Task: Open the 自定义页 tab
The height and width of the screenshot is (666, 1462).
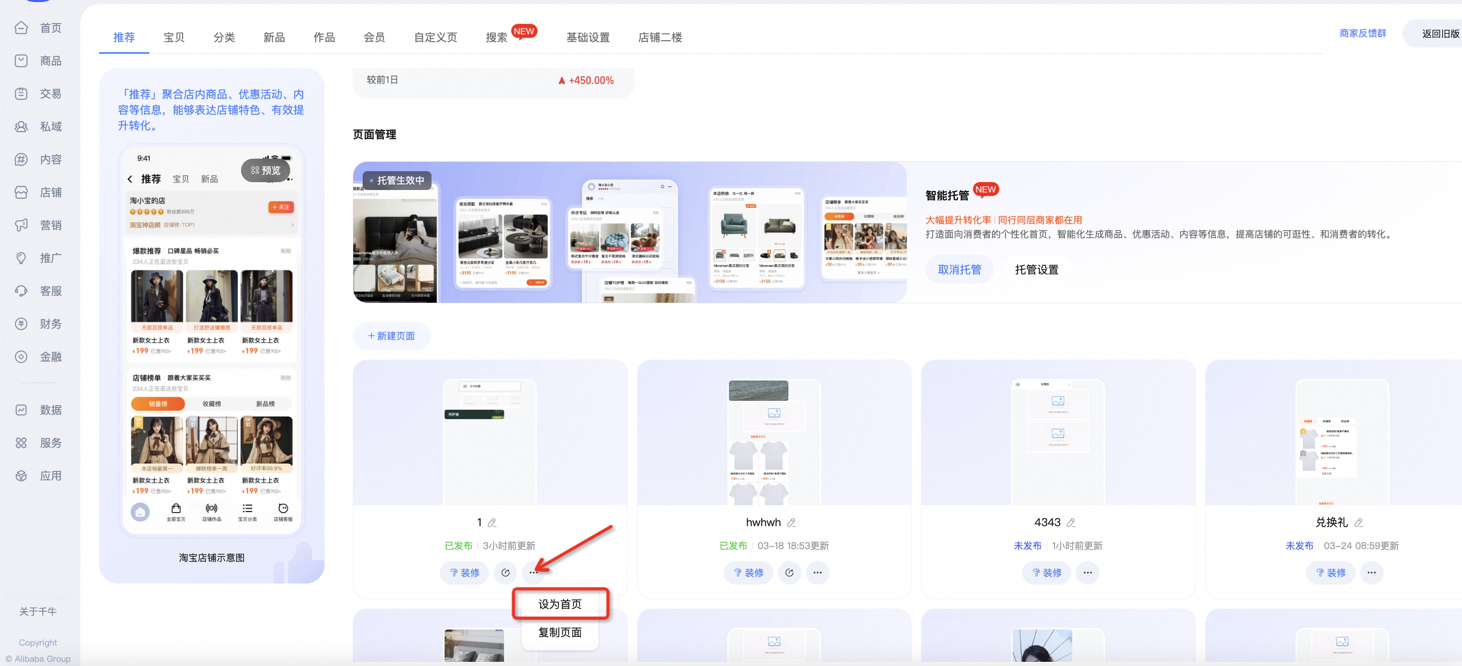Action: (435, 38)
